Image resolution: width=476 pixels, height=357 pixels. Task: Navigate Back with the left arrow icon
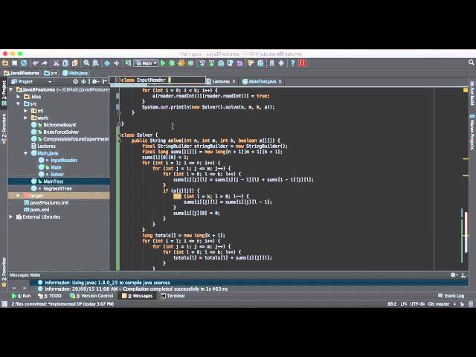pos(107,63)
